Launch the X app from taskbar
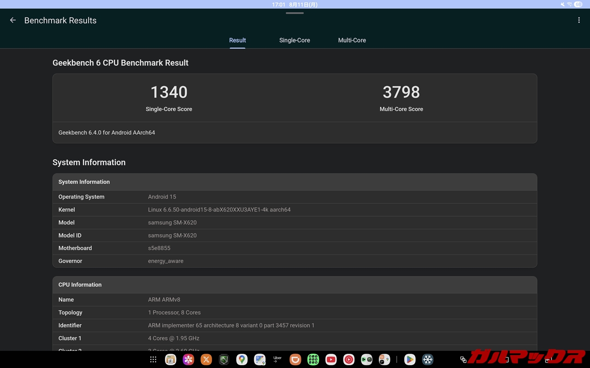 pos(206,360)
